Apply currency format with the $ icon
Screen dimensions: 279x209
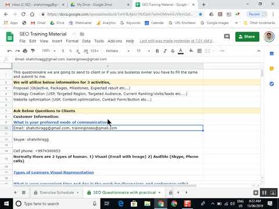(x=63, y=51)
